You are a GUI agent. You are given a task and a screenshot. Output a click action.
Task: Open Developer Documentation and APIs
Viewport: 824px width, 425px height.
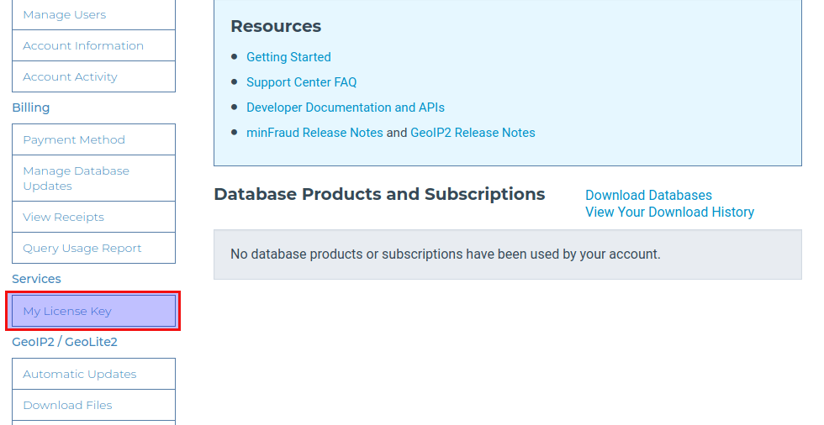[345, 108]
